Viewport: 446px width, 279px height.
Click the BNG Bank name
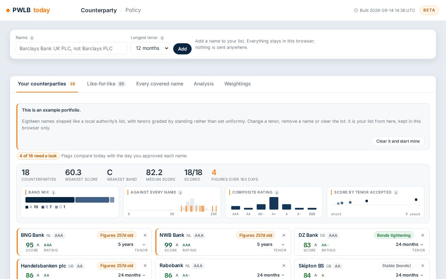[32, 235]
